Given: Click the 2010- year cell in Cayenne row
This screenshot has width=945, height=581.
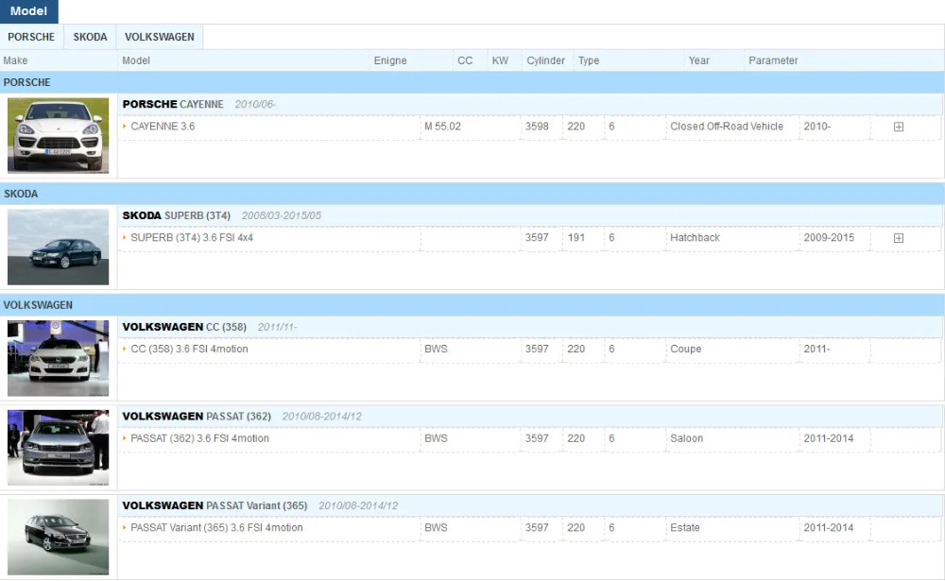Looking at the screenshot, I should (816, 127).
